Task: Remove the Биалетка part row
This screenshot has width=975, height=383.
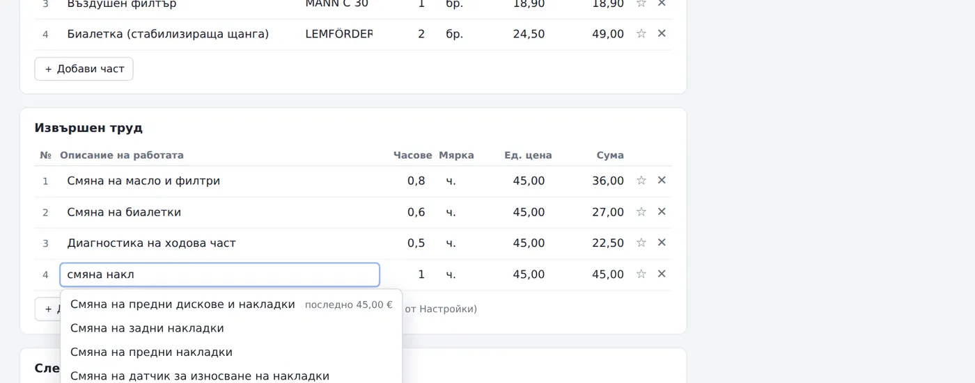Action: tap(662, 33)
